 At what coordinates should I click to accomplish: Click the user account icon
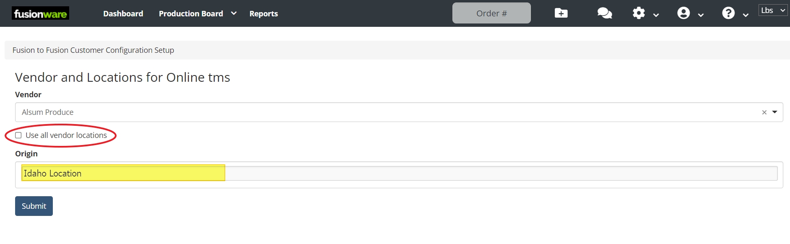click(x=683, y=13)
